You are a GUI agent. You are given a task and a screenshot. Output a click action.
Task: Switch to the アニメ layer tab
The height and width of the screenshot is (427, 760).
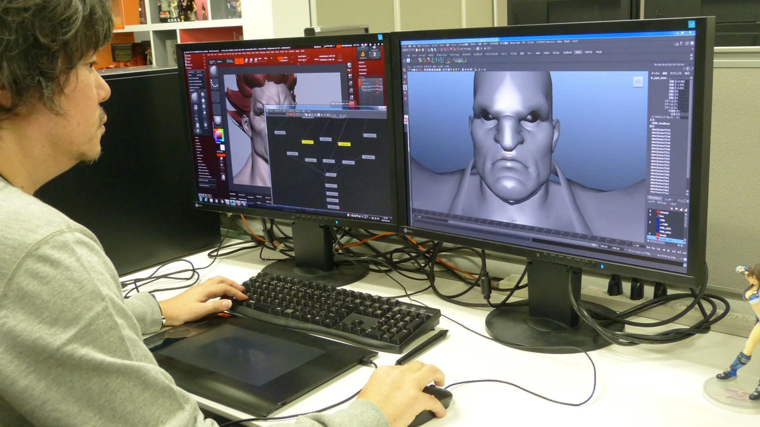(x=681, y=201)
